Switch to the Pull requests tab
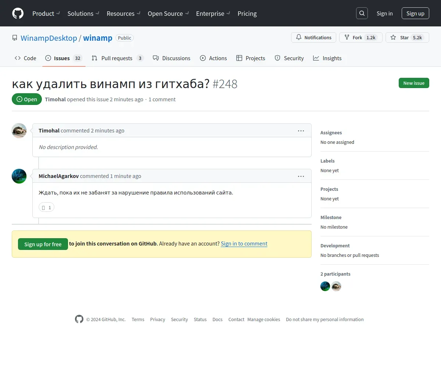Image resolution: width=441 pixels, height=367 pixels. [117, 58]
